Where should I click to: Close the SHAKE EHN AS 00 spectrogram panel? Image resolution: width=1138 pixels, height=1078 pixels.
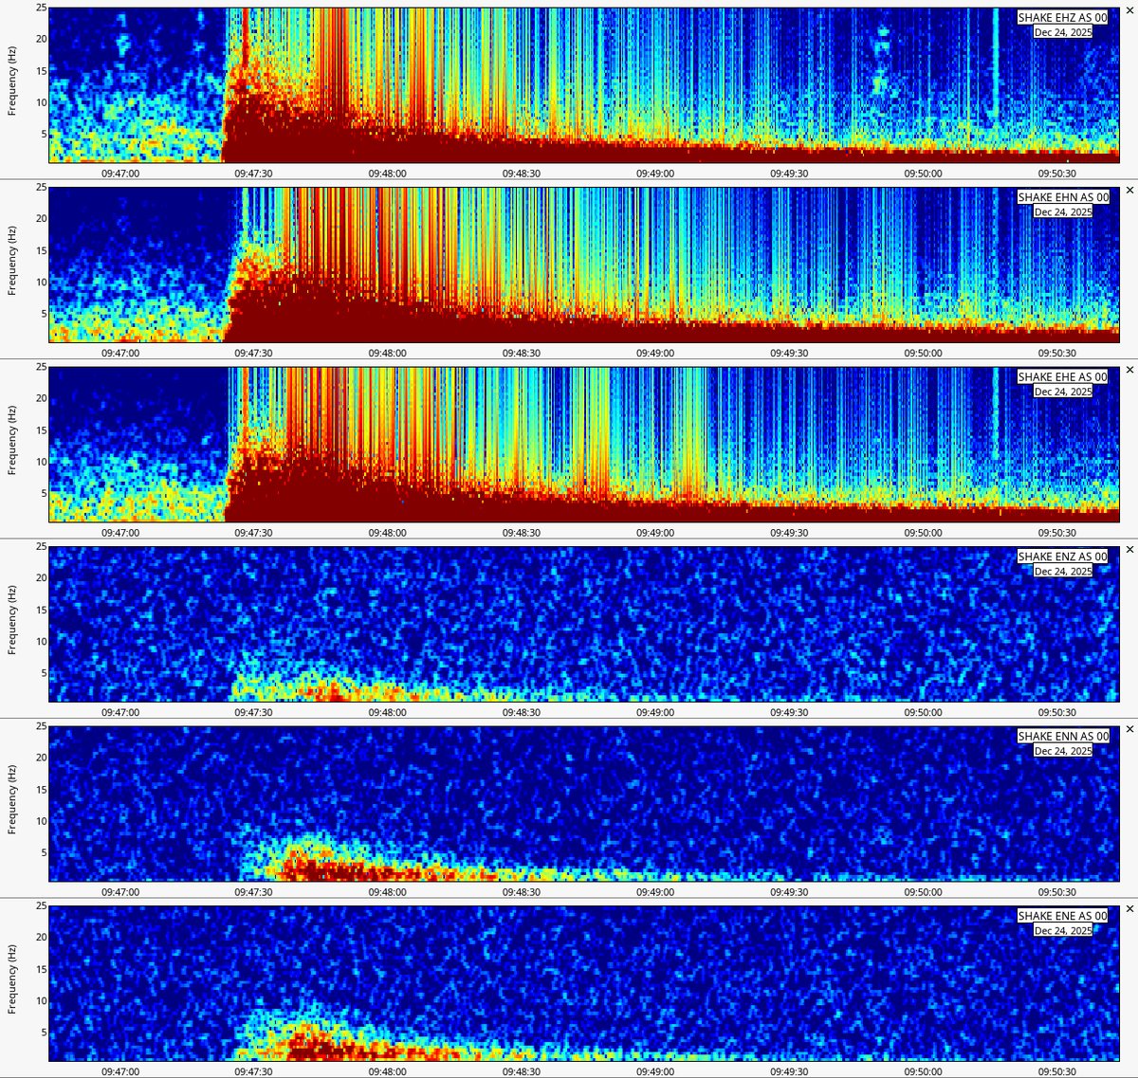1129,191
